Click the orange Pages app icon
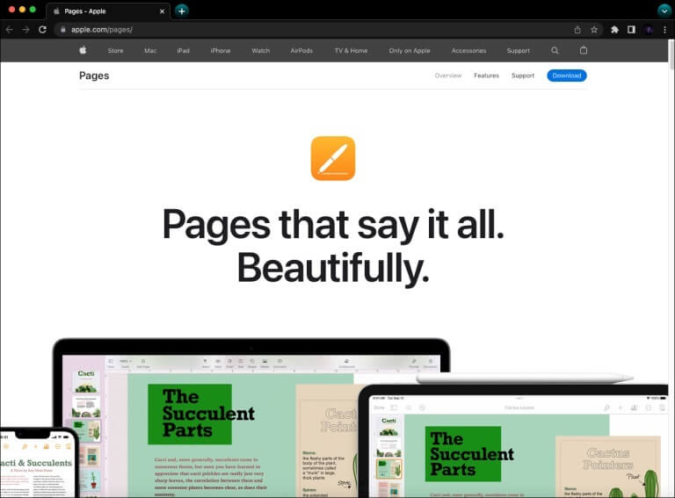Image resolution: width=675 pixels, height=498 pixels. click(x=333, y=158)
